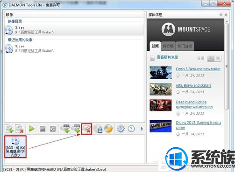Click the green Mount play button

click(32, 129)
